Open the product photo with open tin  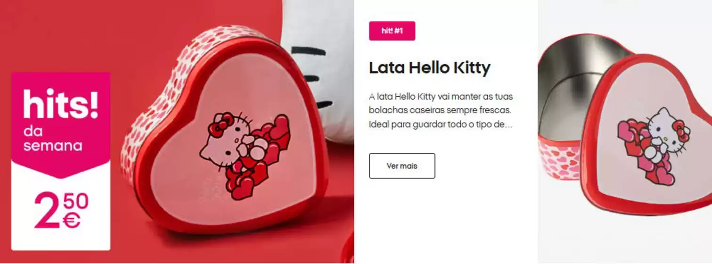[625, 132]
